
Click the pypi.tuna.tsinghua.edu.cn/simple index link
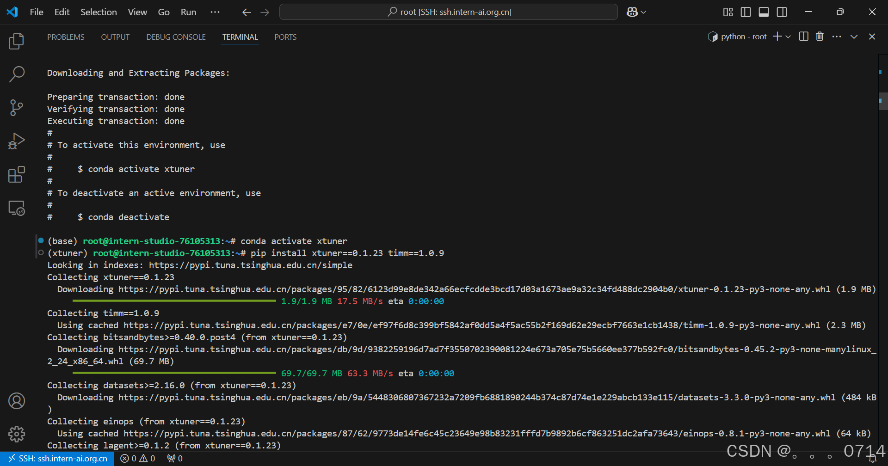tap(250, 265)
